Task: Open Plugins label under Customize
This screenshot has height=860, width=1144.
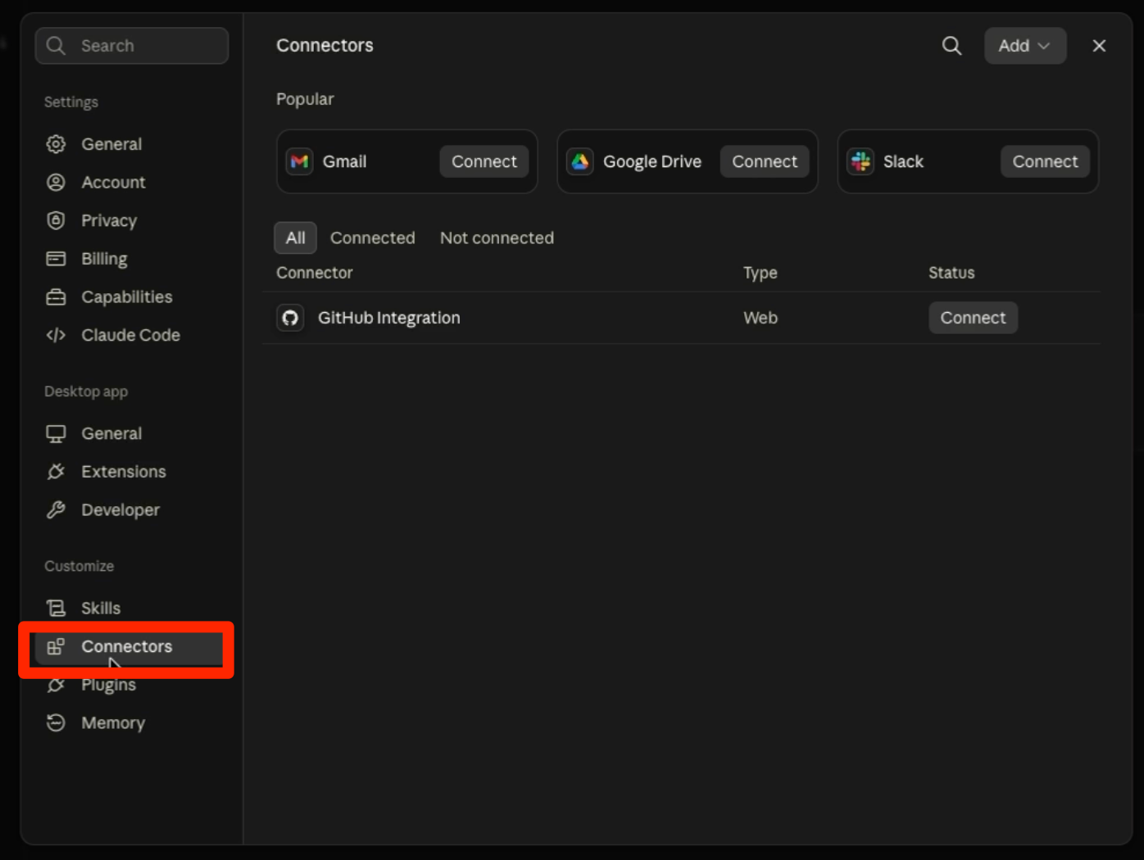Action: 109,685
